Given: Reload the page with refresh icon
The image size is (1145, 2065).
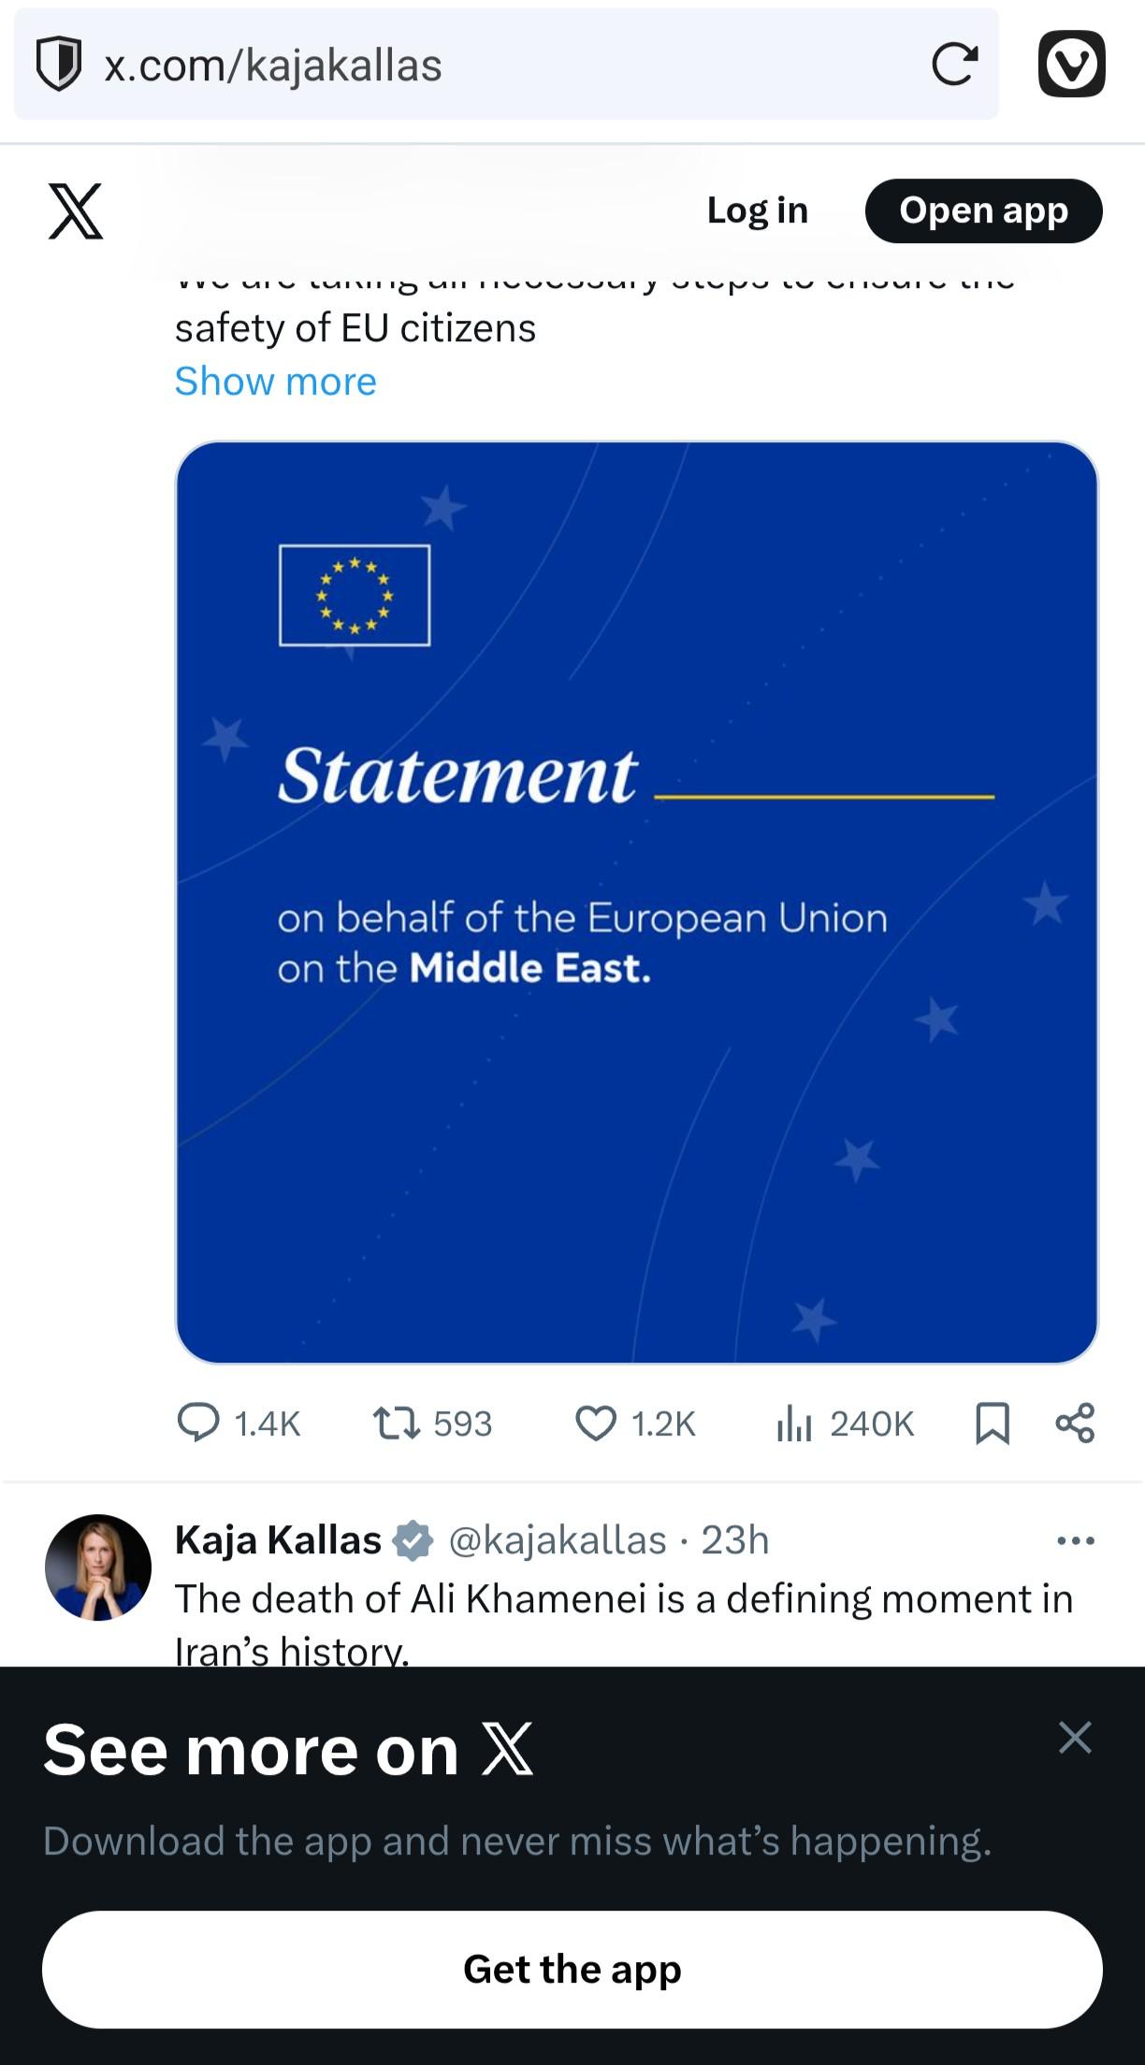Looking at the screenshot, I should point(954,65).
